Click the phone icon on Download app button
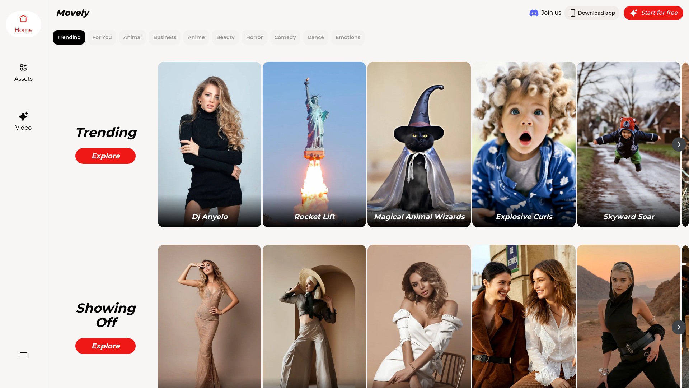This screenshot has height=388, width=689. tap(572, 13)
